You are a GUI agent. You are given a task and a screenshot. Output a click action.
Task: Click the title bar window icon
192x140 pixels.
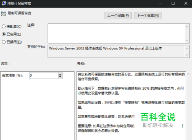[x=4, y=3]
